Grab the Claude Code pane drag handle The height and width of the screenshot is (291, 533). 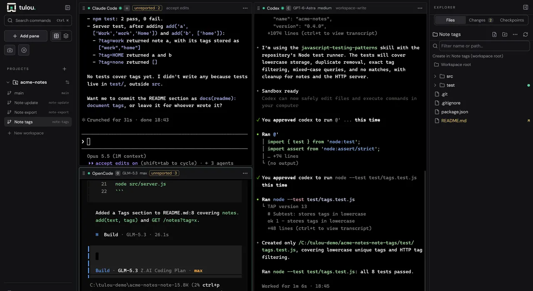(x=84, y=8)
